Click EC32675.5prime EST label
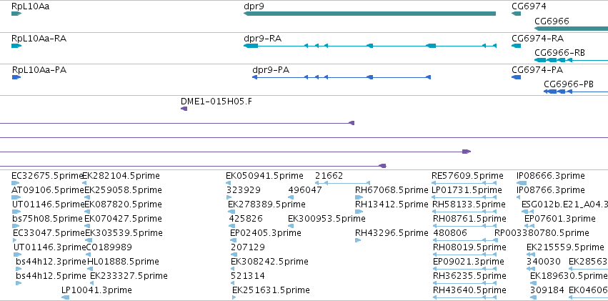This screenshot has width=608, height=301. pos(47,176)
